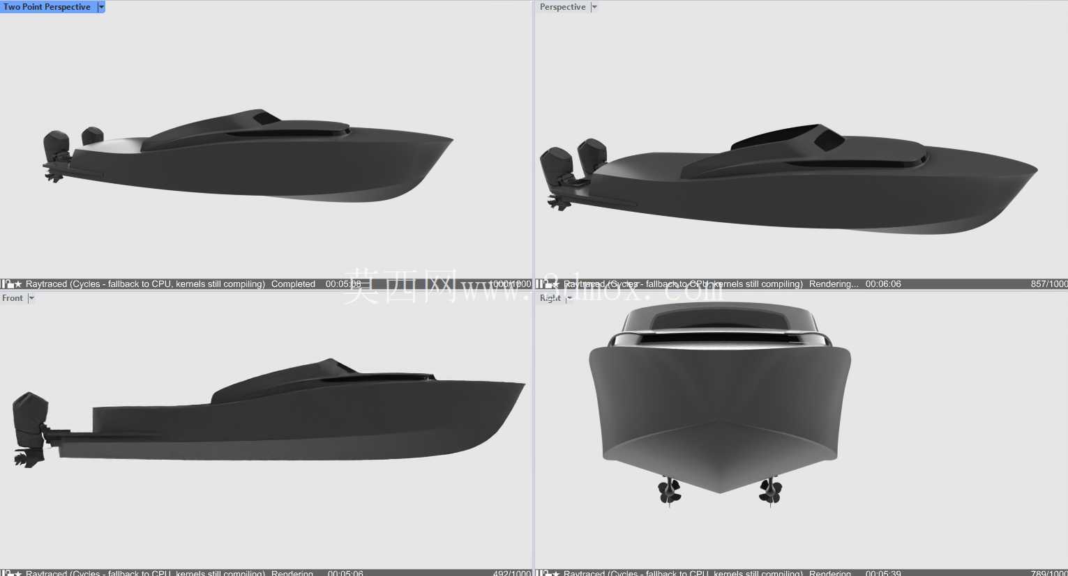Click the star icon in Two Point Perspective status bar
The height and width of the screenshot is (576, 1068).
[19, 284]
